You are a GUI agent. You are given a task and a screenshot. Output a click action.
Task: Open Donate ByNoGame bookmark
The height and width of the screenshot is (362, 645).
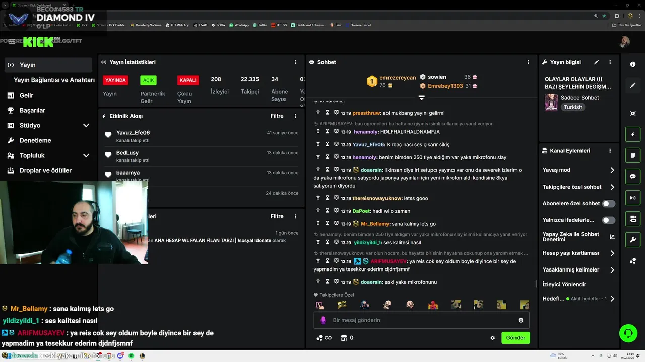(x=146, y=25)
